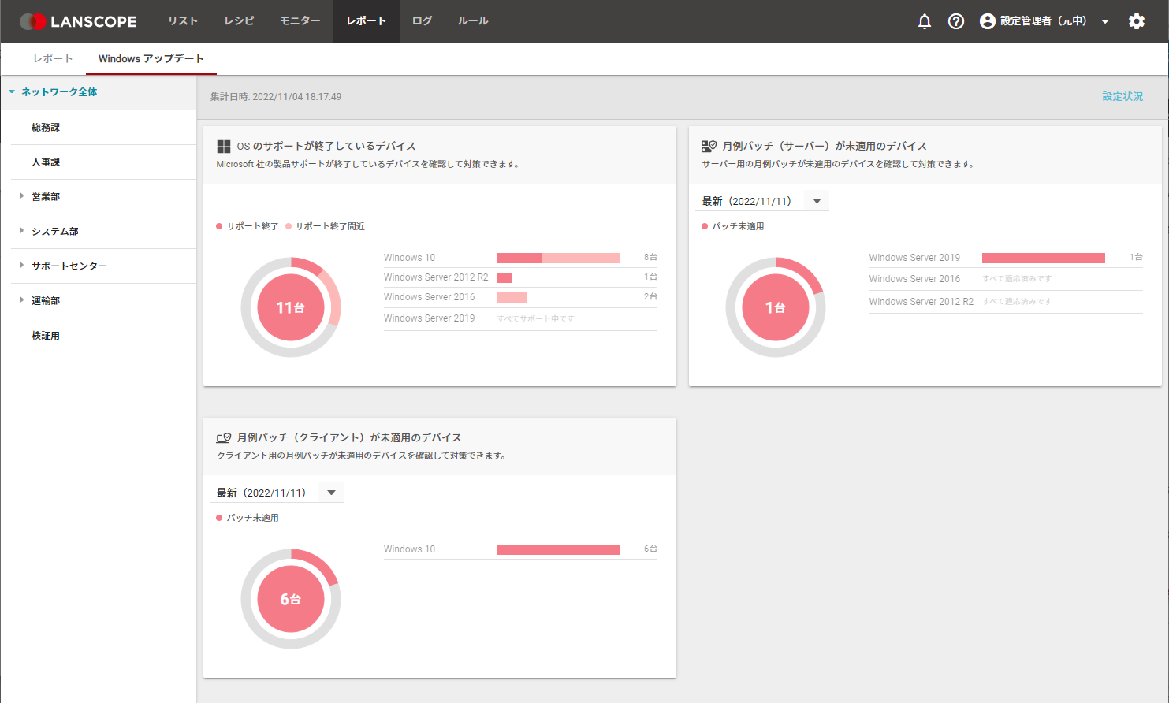Image resolution: width=1169 pixels, height=703 pixels.
Task: Click the client patch card icon
Action: (224, 438)
